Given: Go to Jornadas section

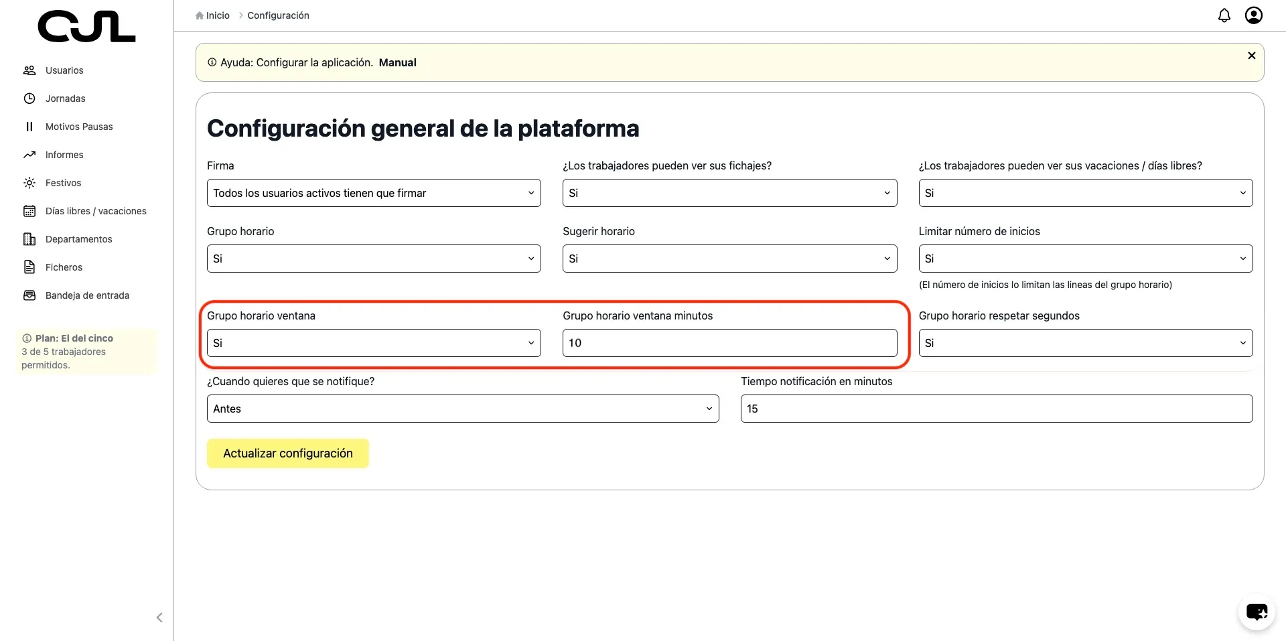Looking at the screenshot, I should pyautogui.click(x=66, y=98).
